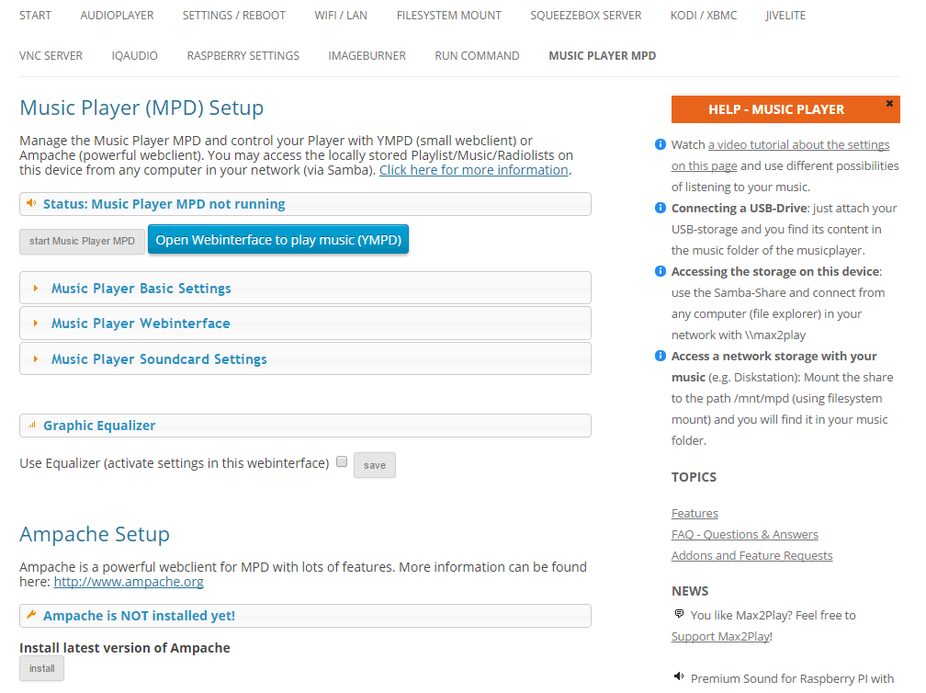The image size is (926, 693).
Task: Click the Ampache install button
Action: click(x=42, y=668)
